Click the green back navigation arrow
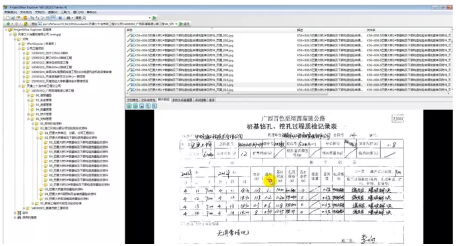The image size is (456, 246). click(x=8, y=24)
